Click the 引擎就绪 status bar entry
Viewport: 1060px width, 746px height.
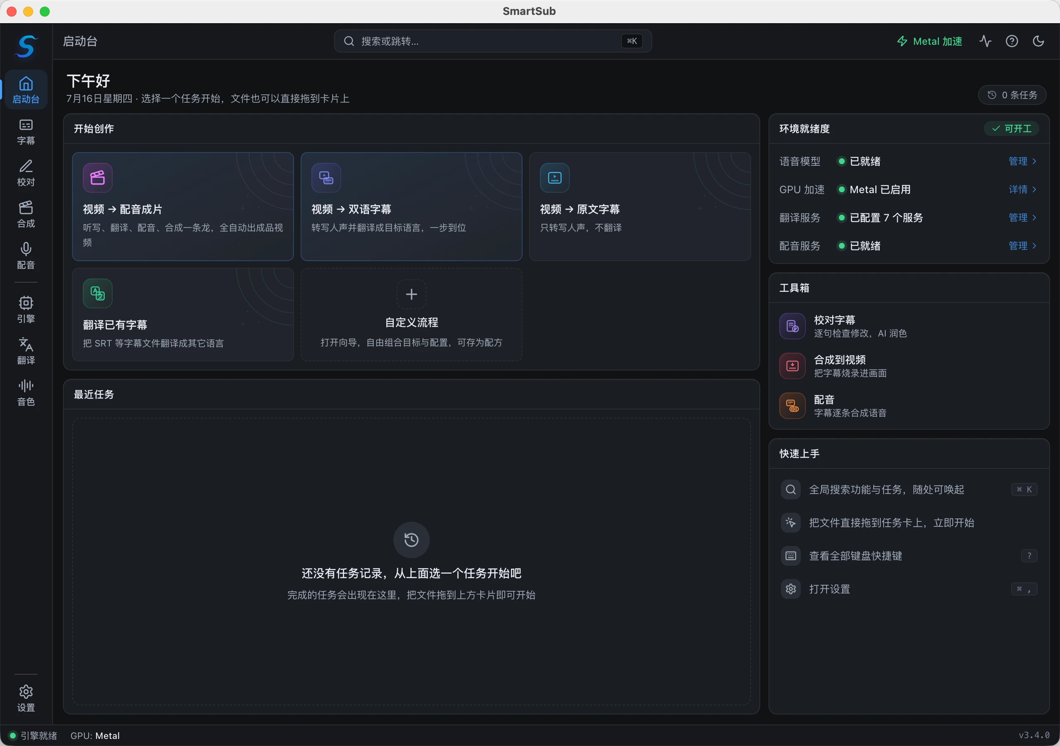coord(33,736)
